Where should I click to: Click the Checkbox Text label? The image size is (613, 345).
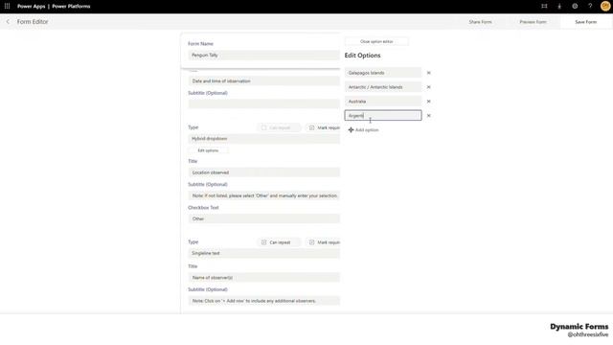point(203,208)
